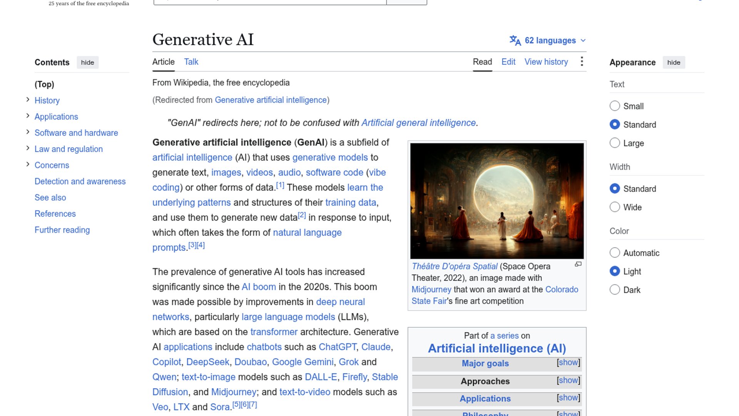The image size is (739, 416).
Task: Open the Théâtre D'opéra Spatial image thumbnail
Action: pos(497,201)
